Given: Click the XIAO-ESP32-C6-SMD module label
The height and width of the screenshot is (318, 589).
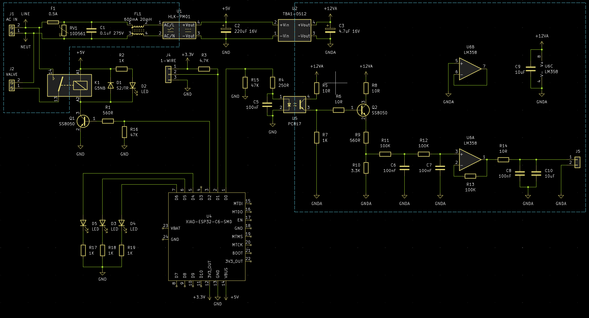Looking at the screenshot, I should click(x=209, y=222).
